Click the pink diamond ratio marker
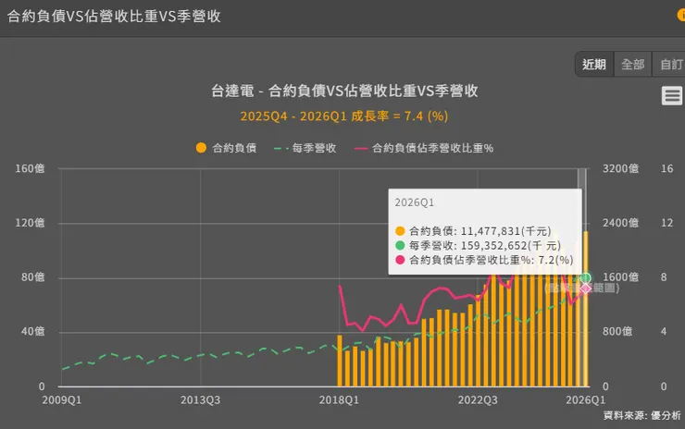 pos(586,288)
